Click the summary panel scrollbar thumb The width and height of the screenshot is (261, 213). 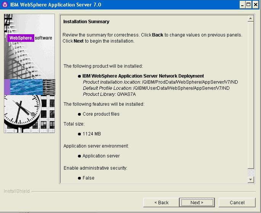pos(250,95)
